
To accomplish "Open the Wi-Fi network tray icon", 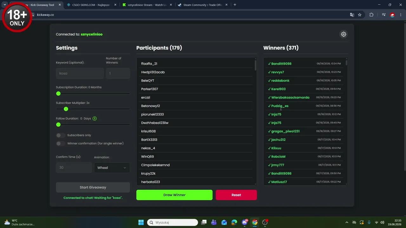I will coord(377,222).
